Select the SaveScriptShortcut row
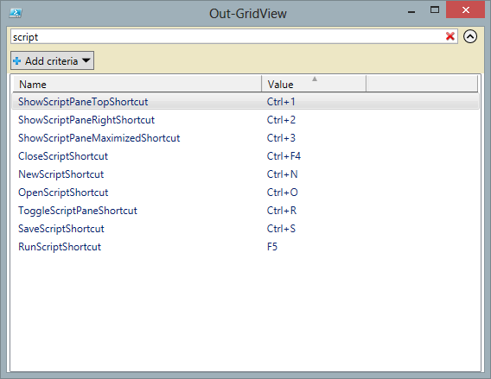This screenshot has height=379, width=491. 245,229
